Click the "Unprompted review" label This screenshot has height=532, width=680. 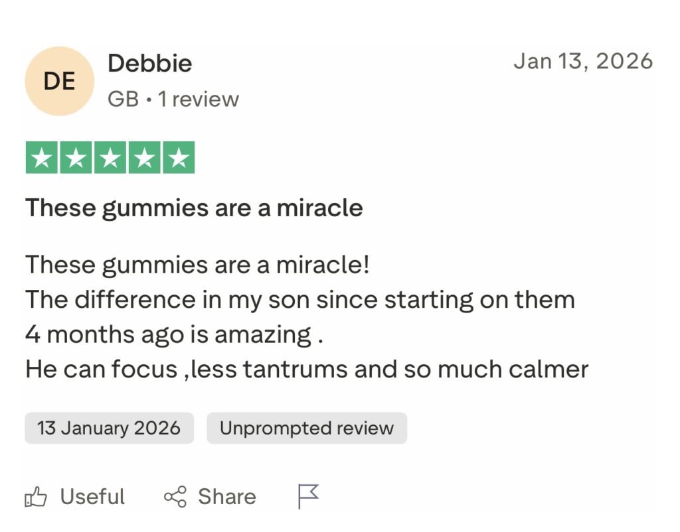pos(306,428)
